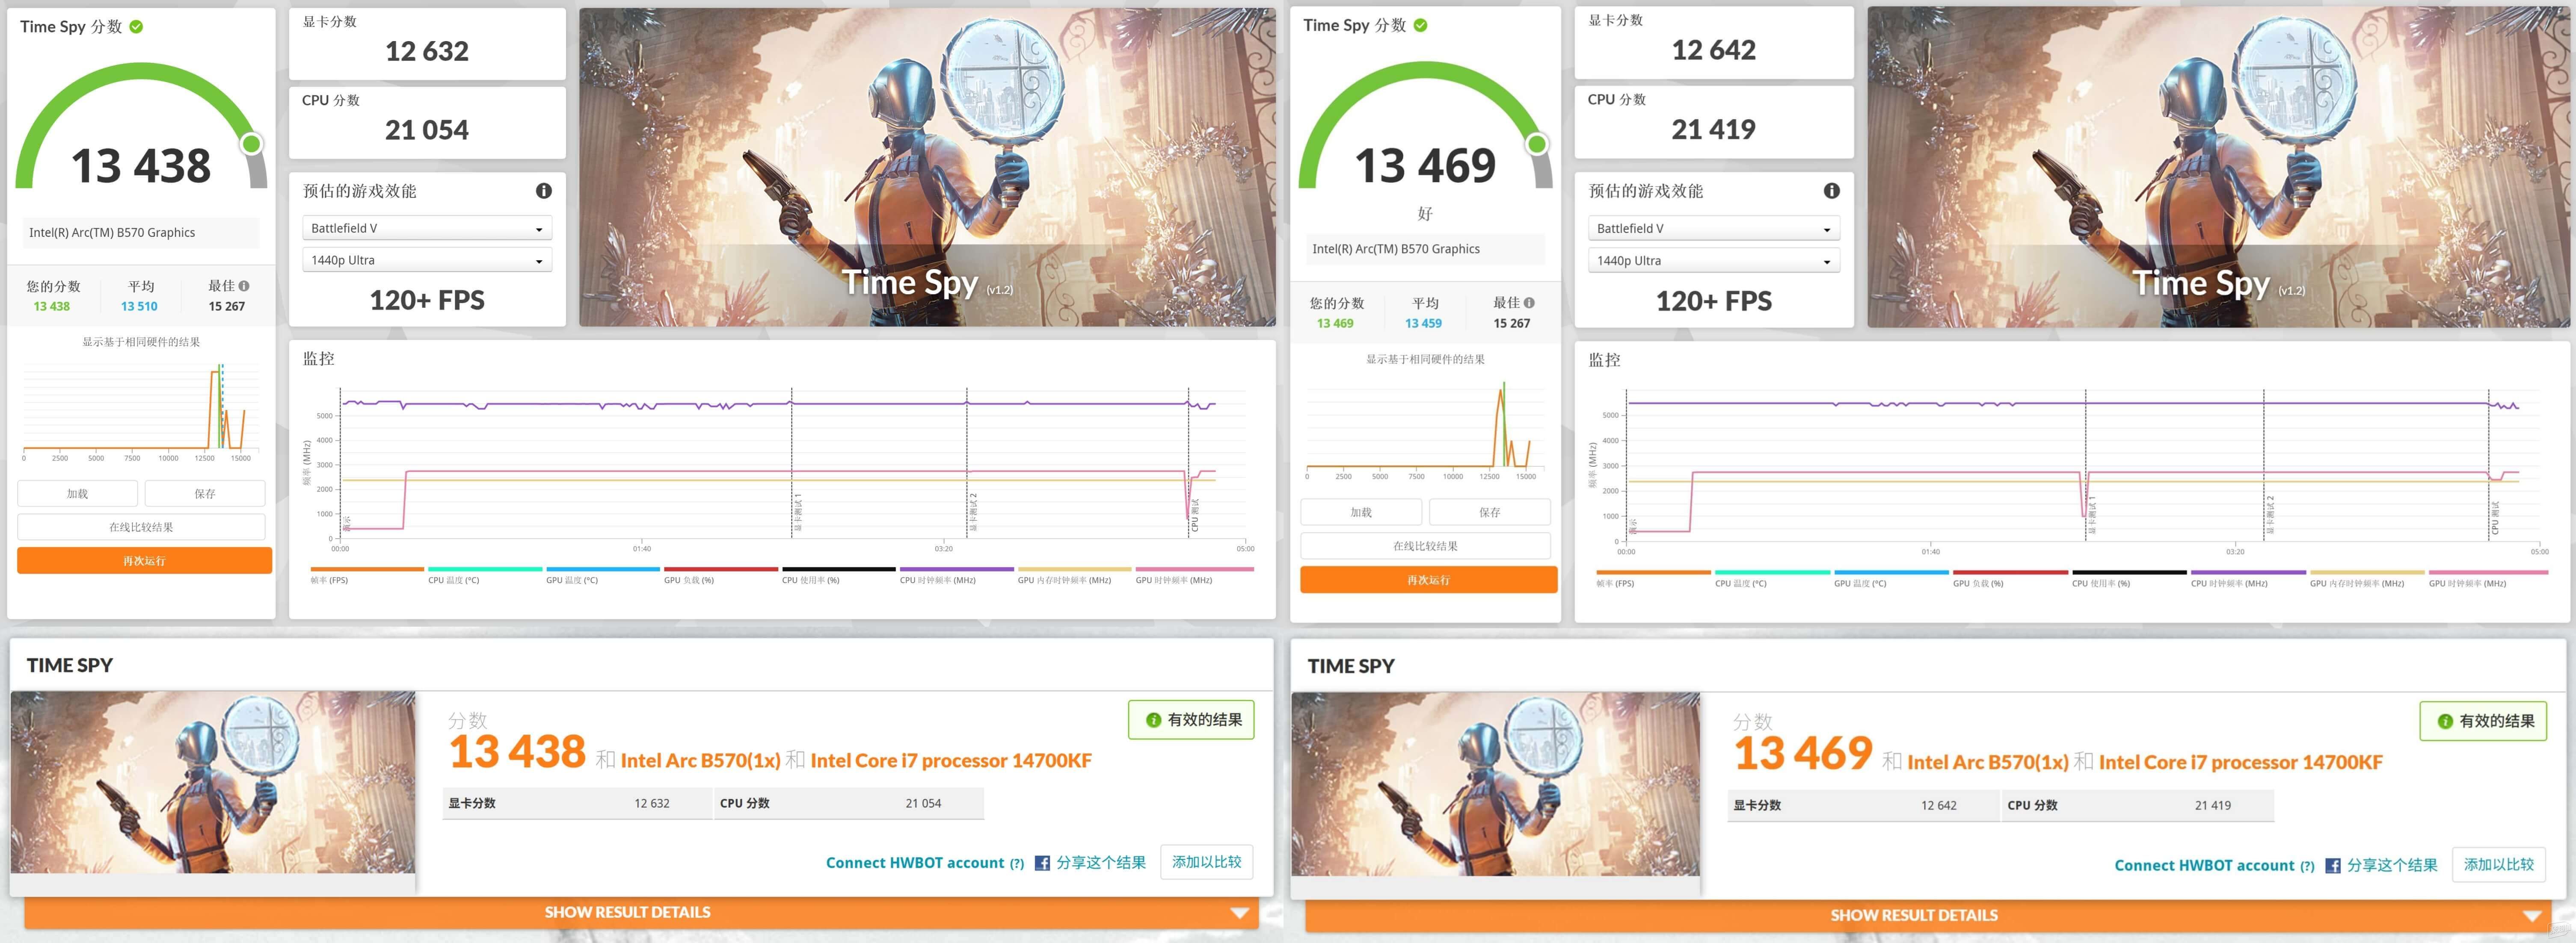Click right average score 13 459
This screenshot has height=943, width=2576.
coord(1423,324)
